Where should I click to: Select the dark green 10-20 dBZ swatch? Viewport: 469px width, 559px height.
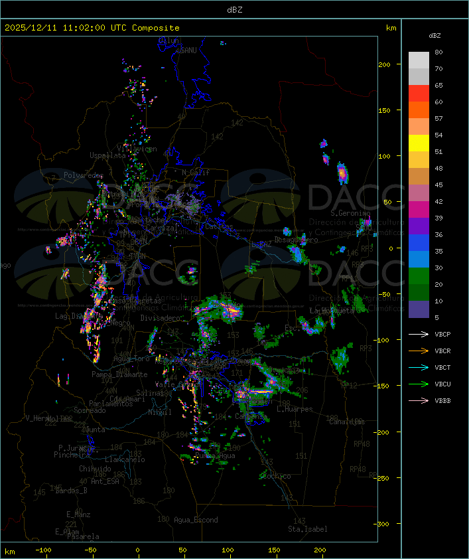point(419,292)
